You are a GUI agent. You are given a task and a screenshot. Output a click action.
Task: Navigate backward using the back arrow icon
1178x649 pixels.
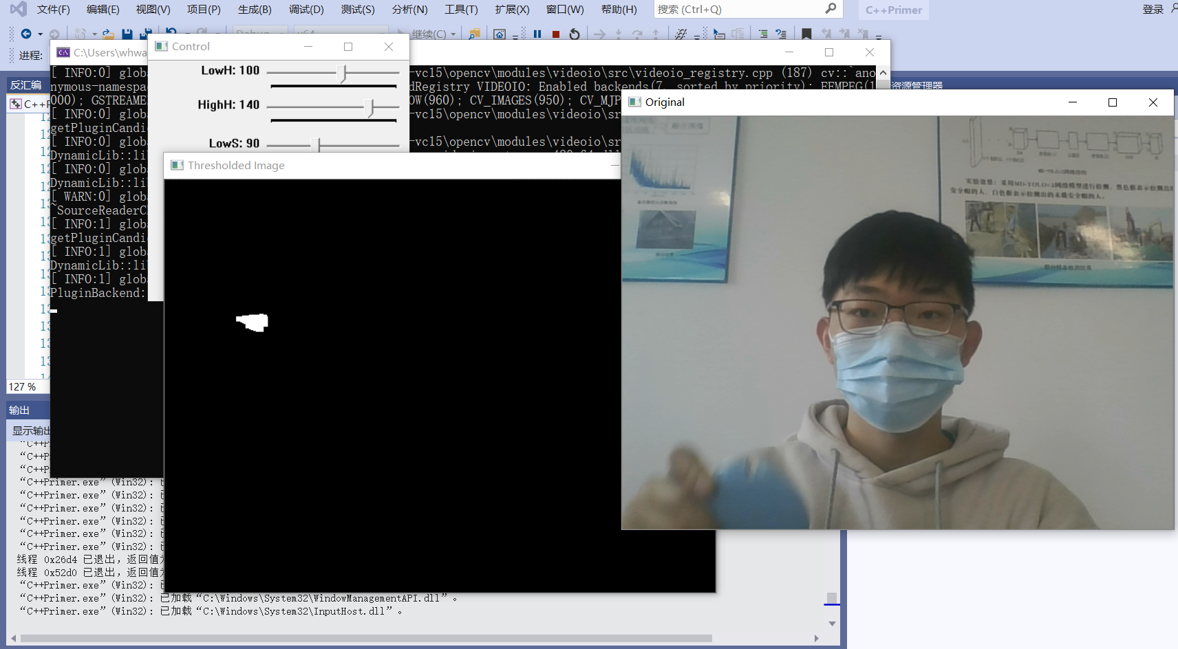coord(26,33)
